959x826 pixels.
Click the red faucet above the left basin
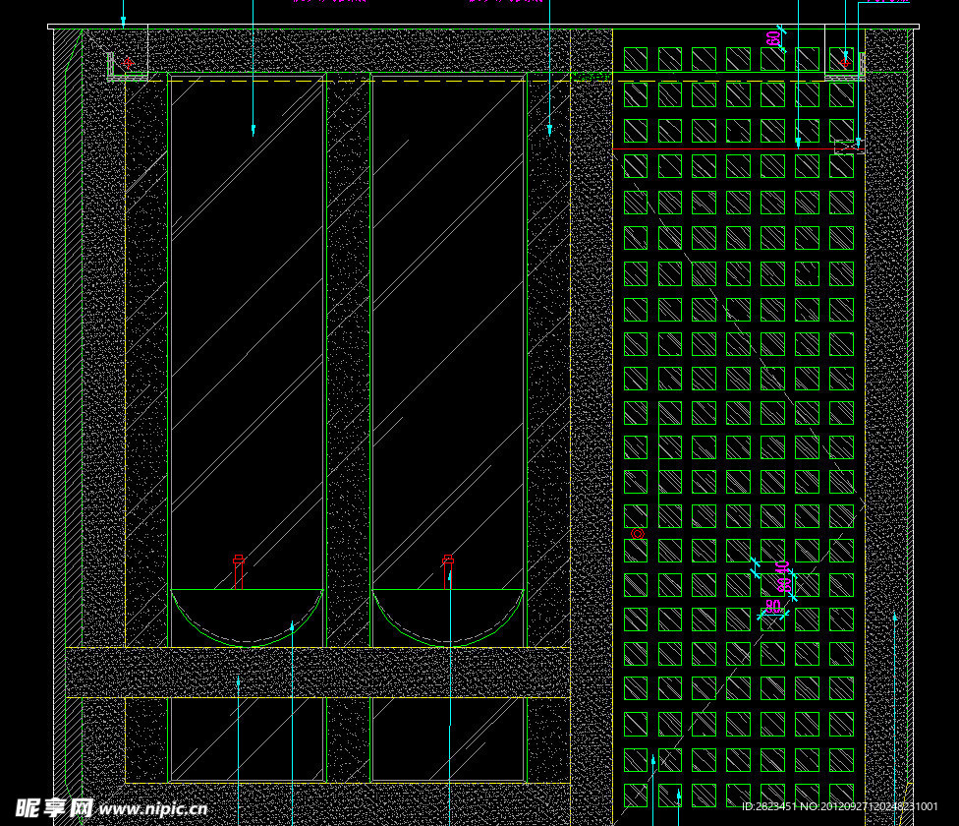click(x=239, y=571)
